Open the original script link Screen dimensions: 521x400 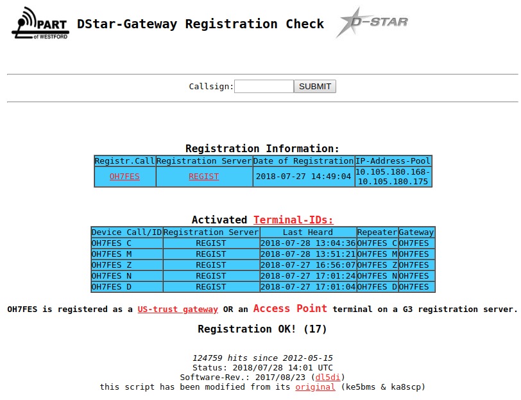pyautogui.click(x=315, y=387)
